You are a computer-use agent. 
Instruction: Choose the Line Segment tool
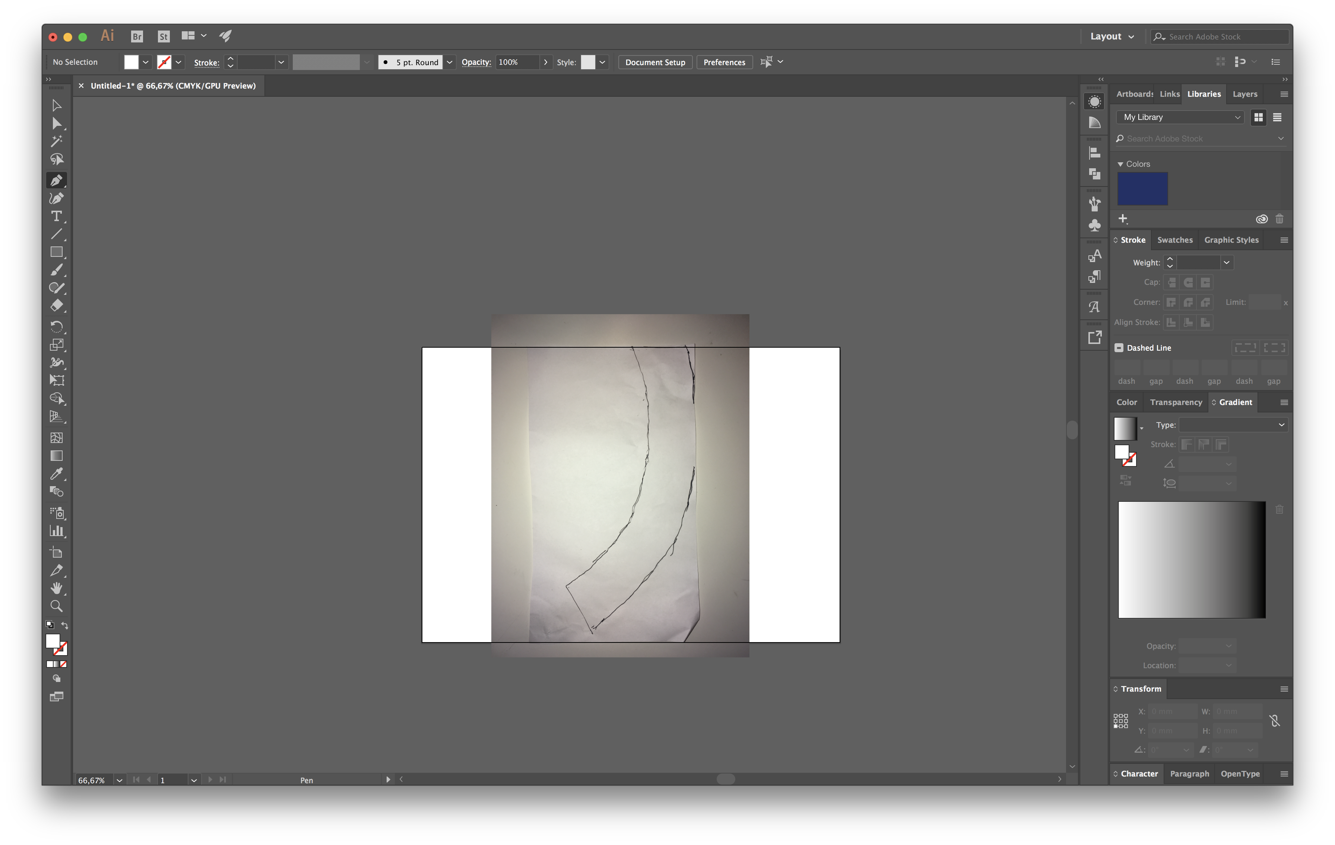pyautogui.click(x=56, y=234)
